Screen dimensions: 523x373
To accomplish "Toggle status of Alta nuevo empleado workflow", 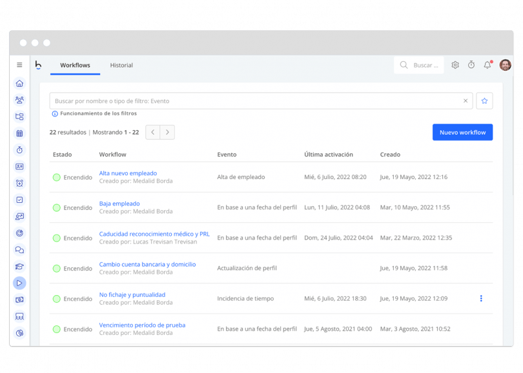I will point(57,177).
